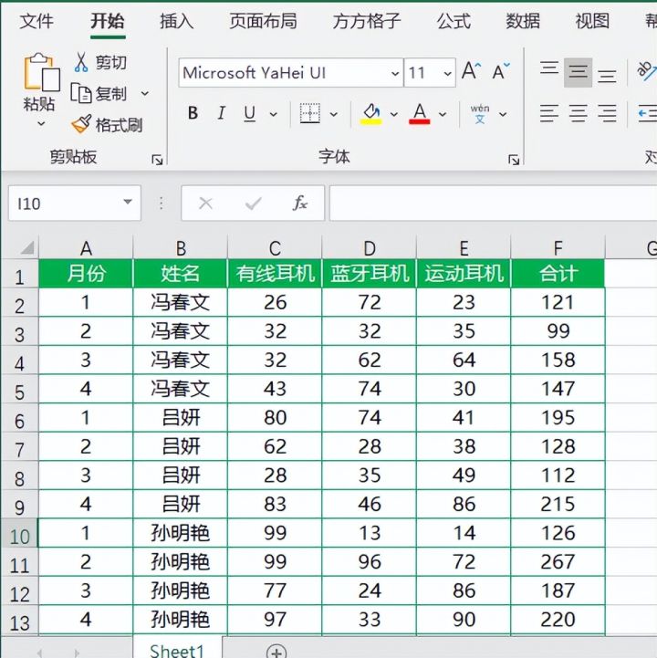The image size is (657, 658).
Task: Toggle bold formatting
Action: tap(193, 113)
